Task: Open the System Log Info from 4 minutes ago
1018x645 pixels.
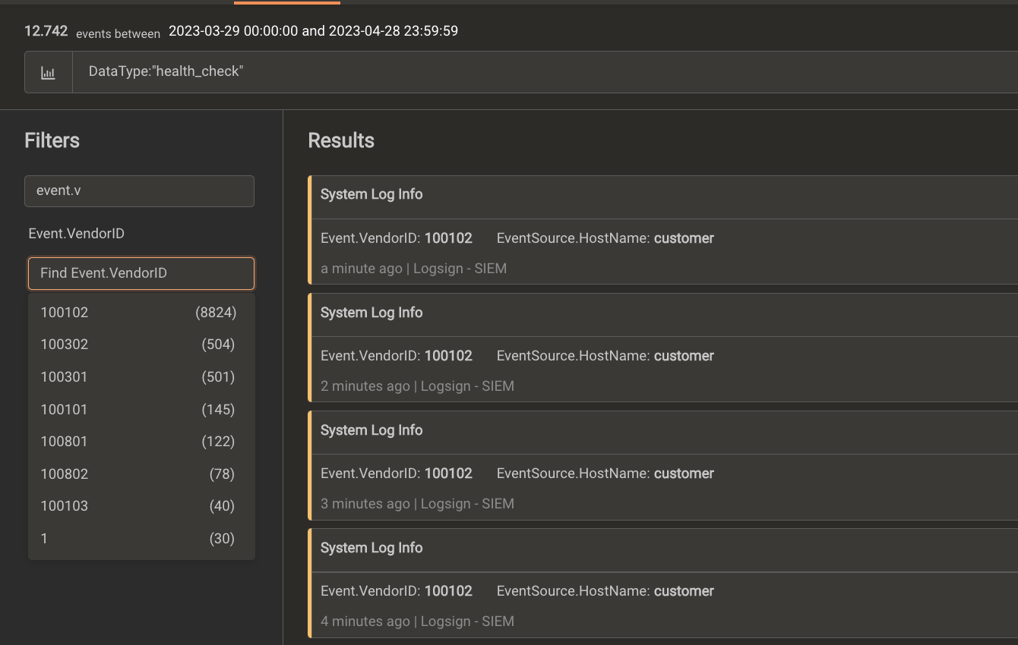Action: pos(371,548)
